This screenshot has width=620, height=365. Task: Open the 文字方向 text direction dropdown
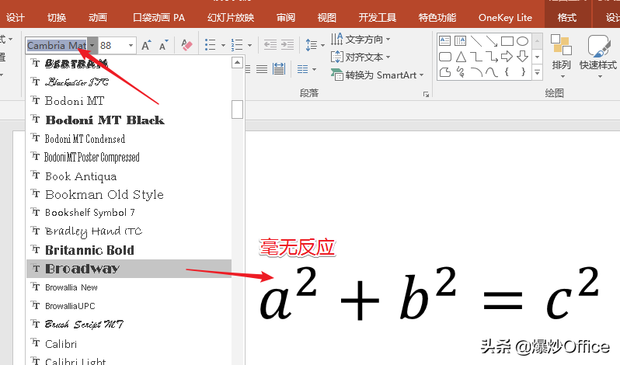[361, 39]
